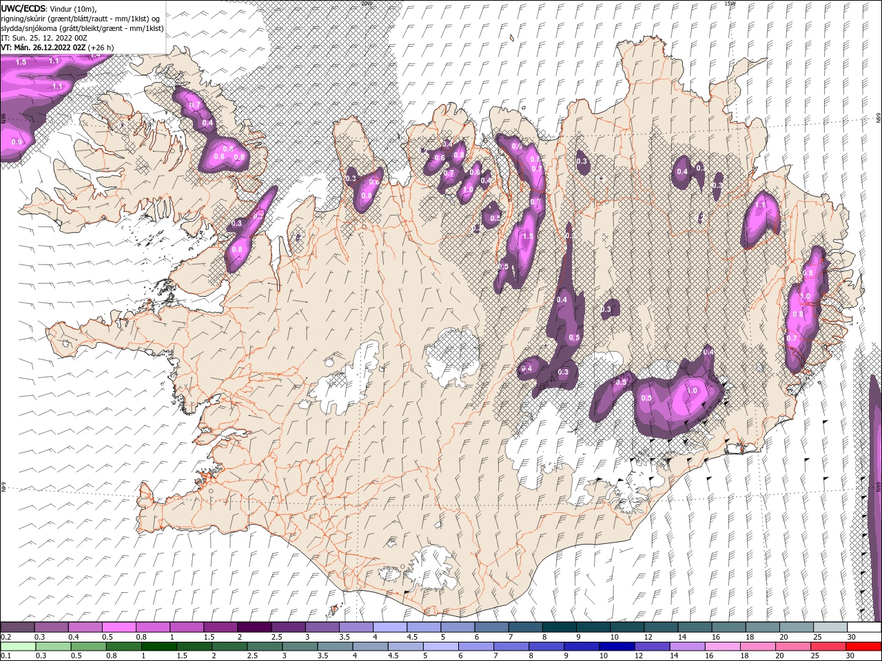Click the snow scale swatch labeled 1.5

[220, 627]
